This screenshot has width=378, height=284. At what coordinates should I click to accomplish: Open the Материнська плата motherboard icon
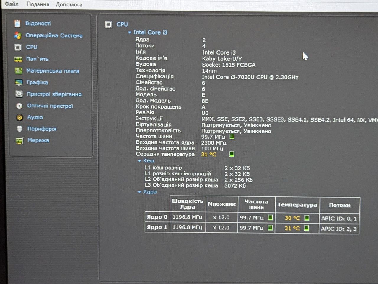[19, 71]
